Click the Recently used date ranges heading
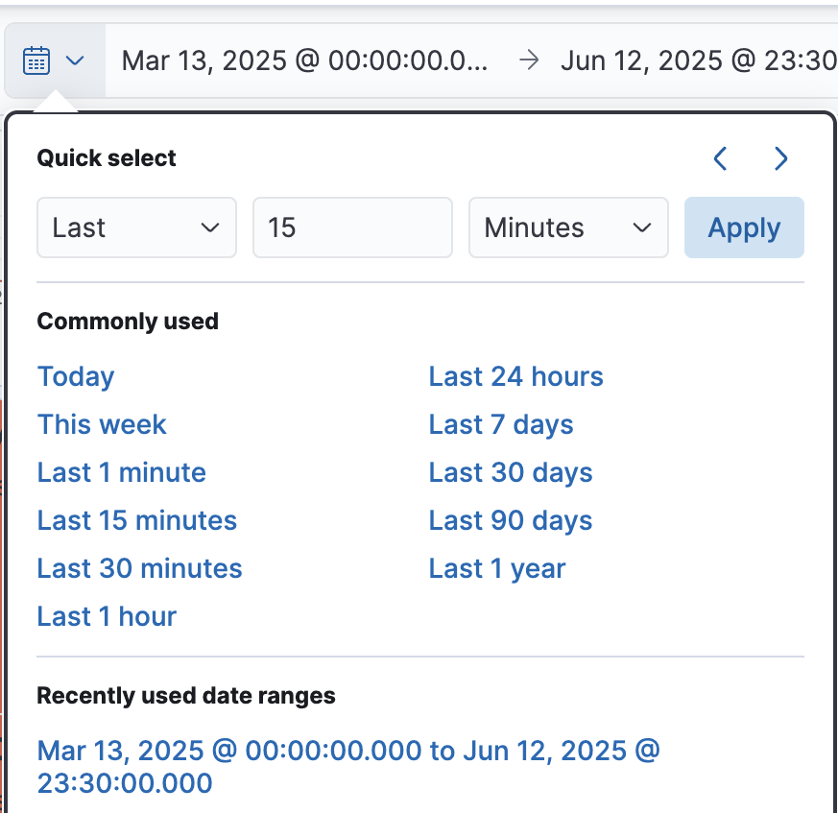The image size is (838, 813). pos(186,696)
